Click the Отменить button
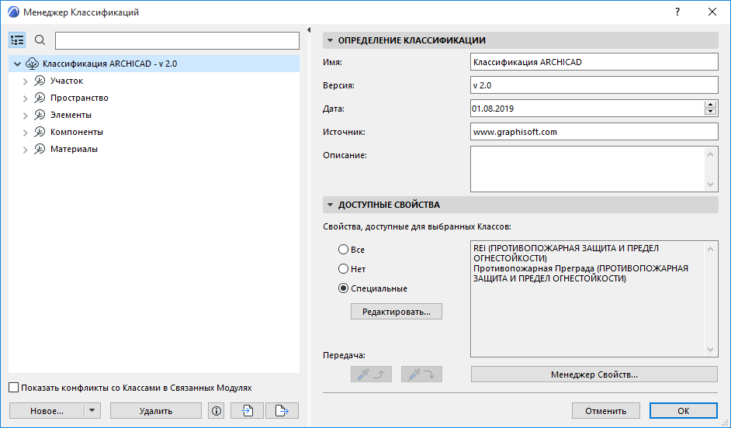The width and height of the screenshot is (731, 428). coord(605,411)
